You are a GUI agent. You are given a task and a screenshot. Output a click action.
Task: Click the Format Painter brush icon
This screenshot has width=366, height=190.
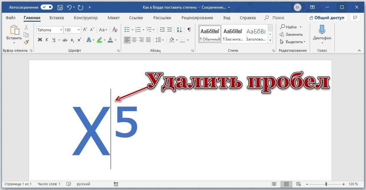(x=26, y=42)
